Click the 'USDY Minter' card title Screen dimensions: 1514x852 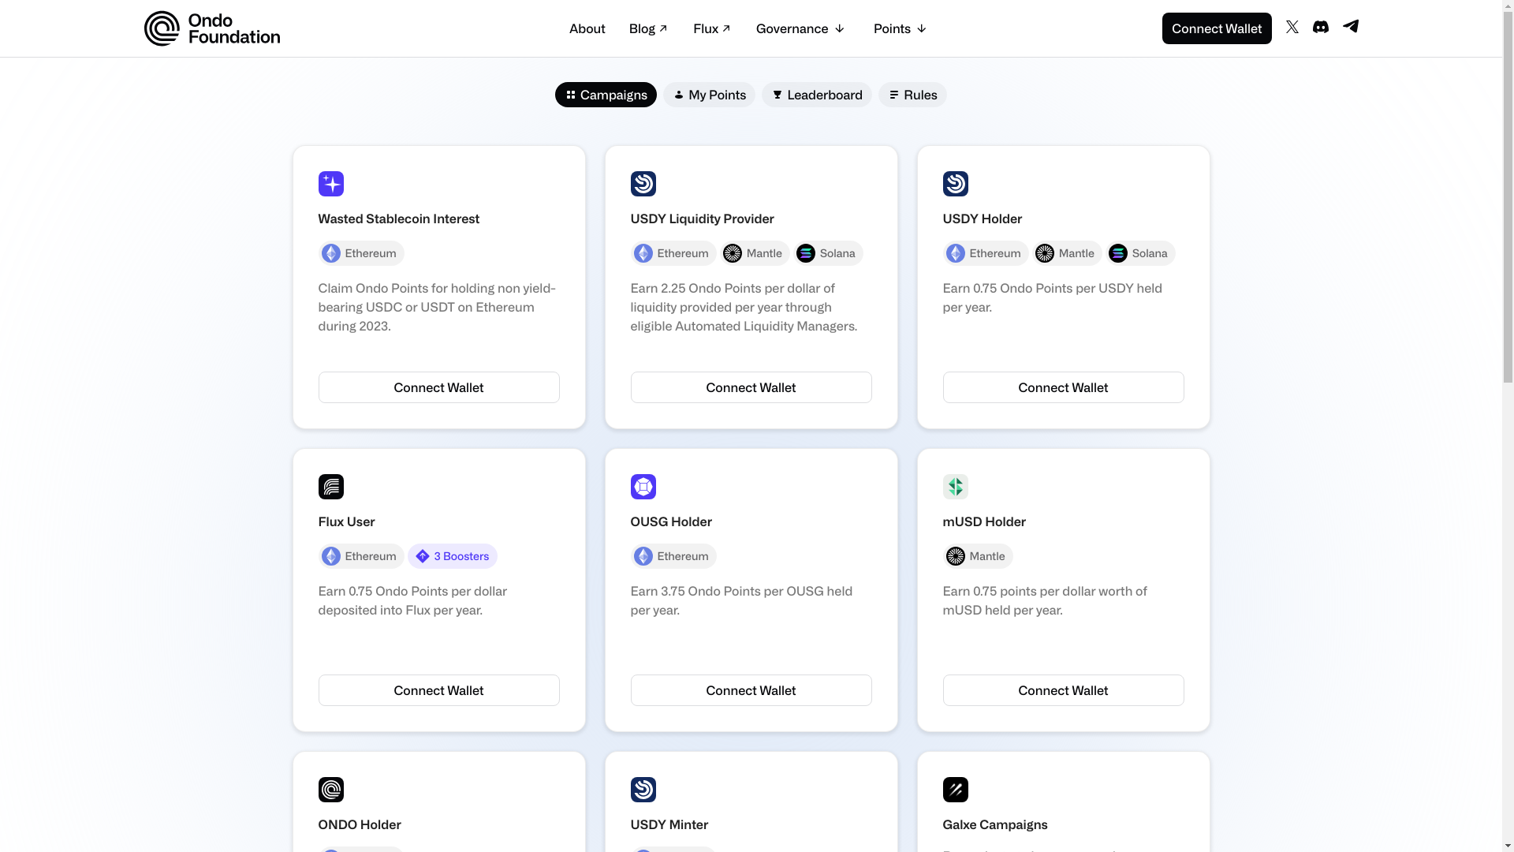[669, 824]
